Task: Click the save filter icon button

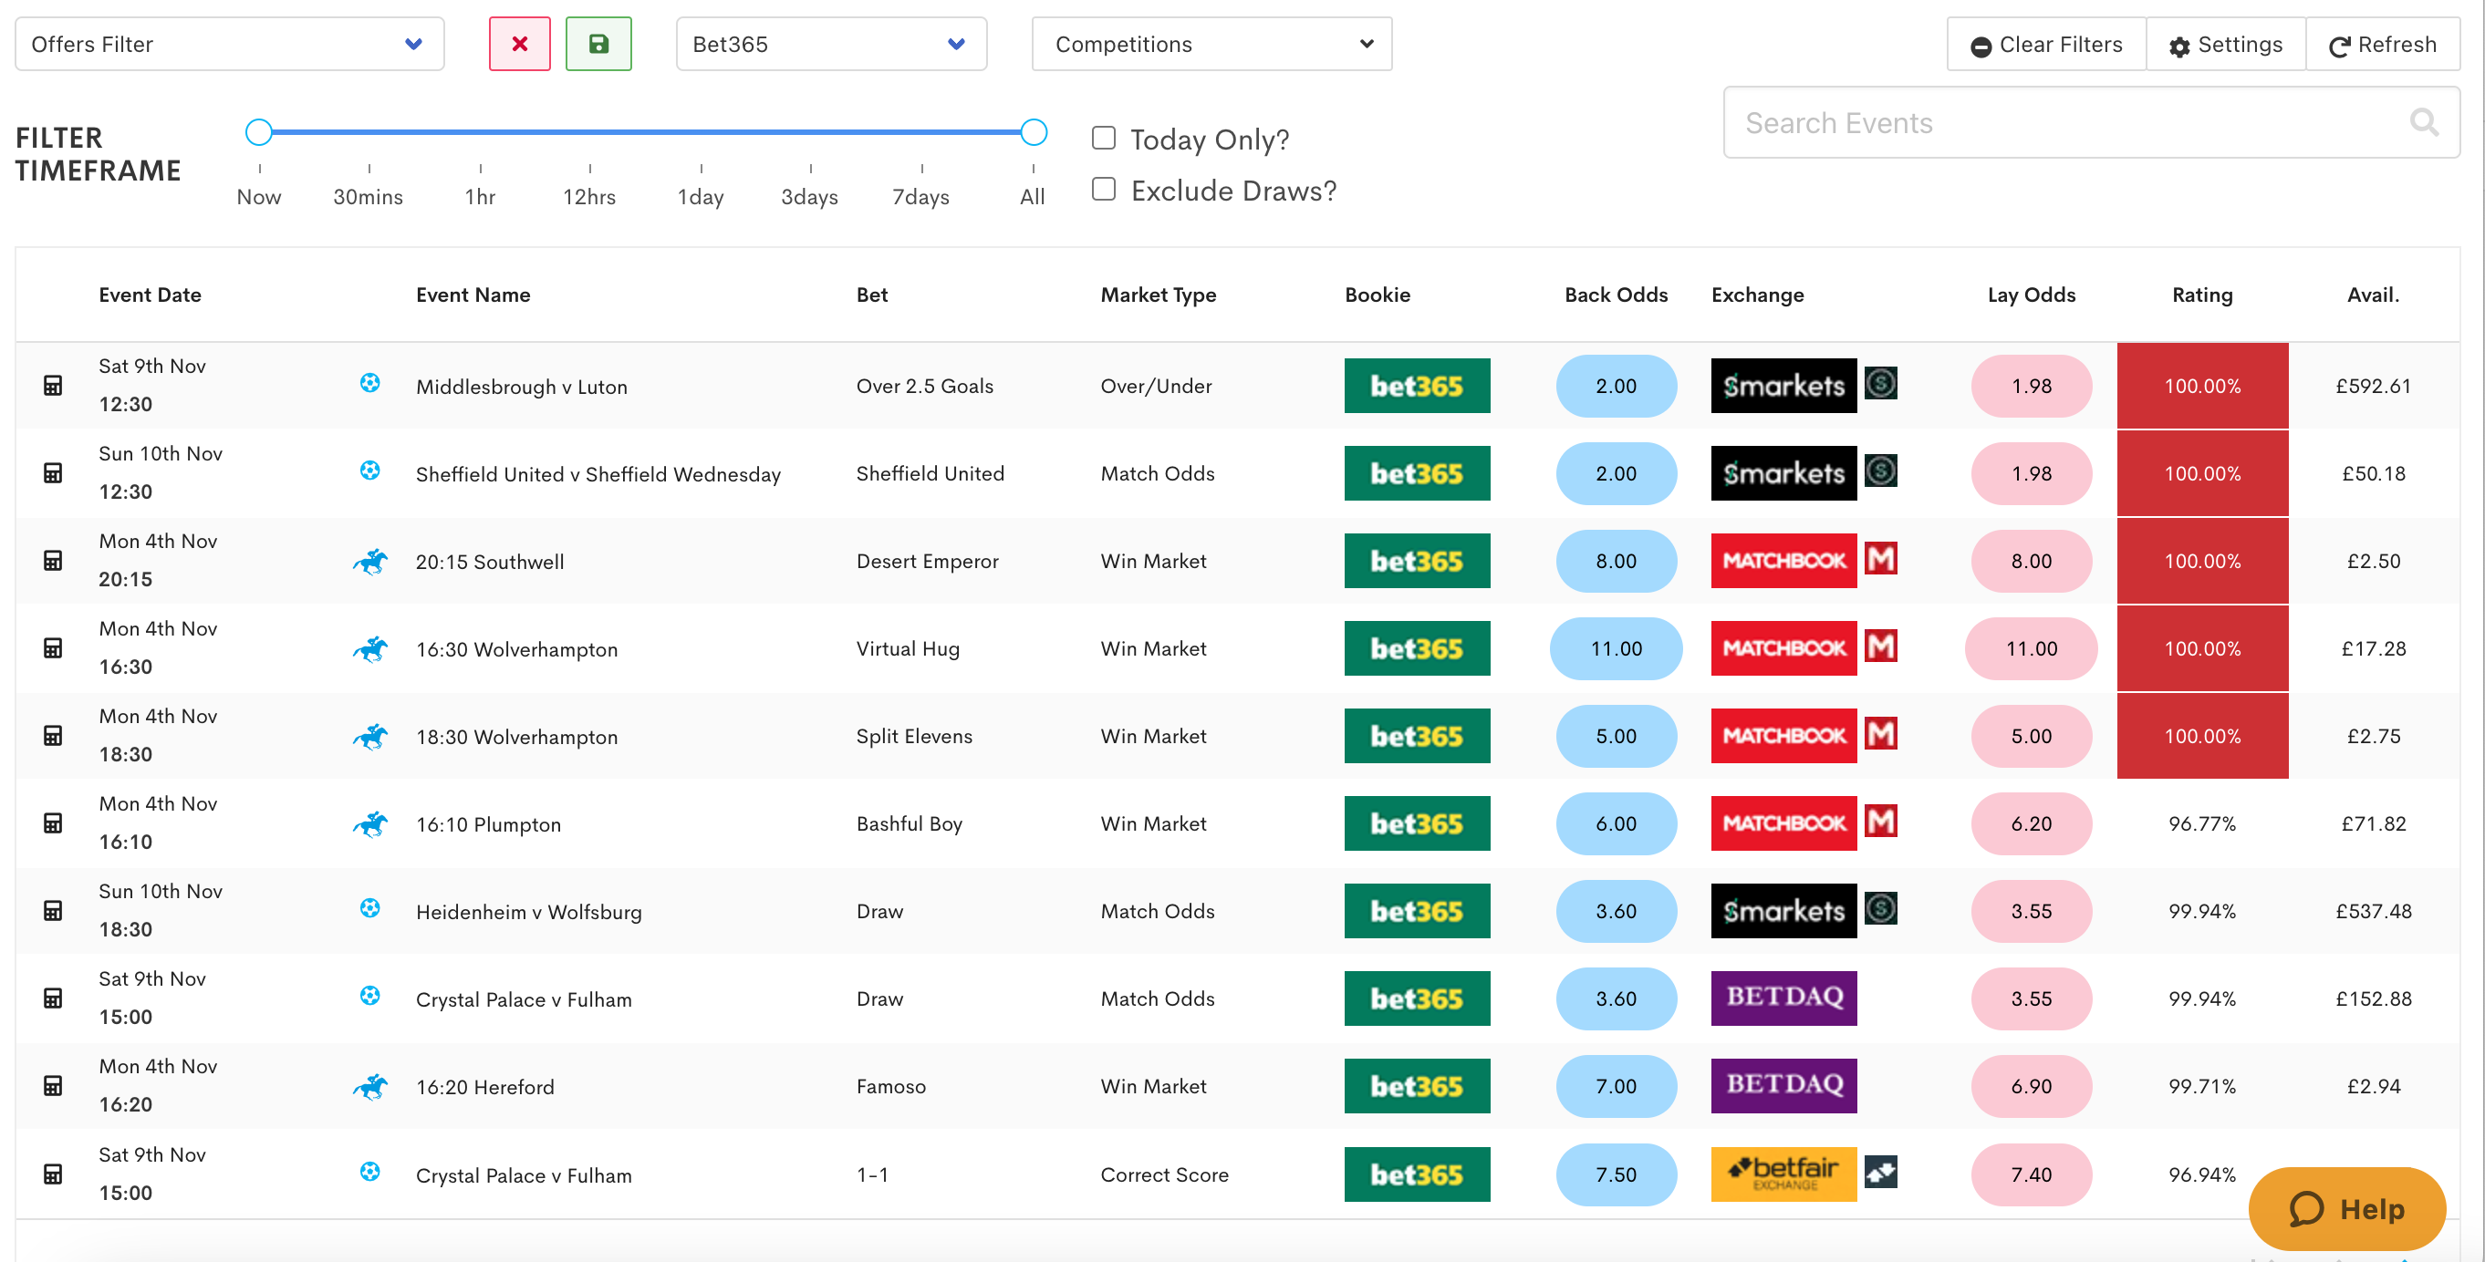Action: (x=598, y=44)
